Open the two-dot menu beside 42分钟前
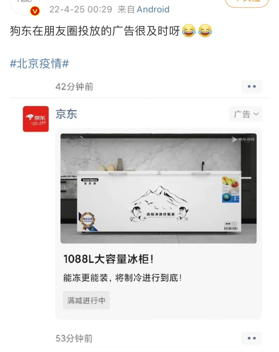The width and height of the screenshot is (279, 352). [252, 86]
